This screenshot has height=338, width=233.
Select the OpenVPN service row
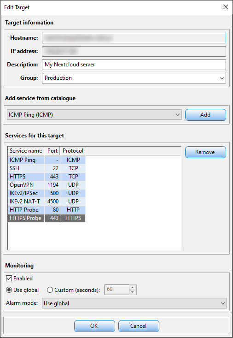coord(47,185)
